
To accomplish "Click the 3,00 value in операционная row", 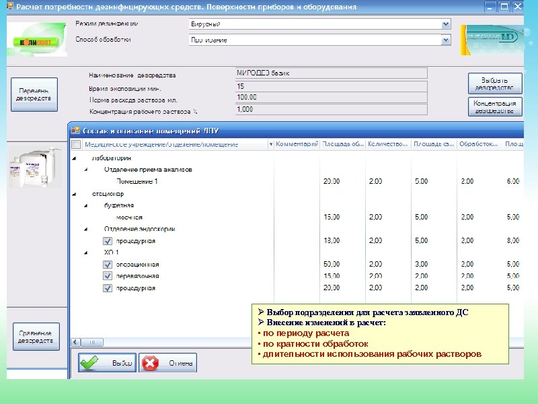I will (422, 264).
